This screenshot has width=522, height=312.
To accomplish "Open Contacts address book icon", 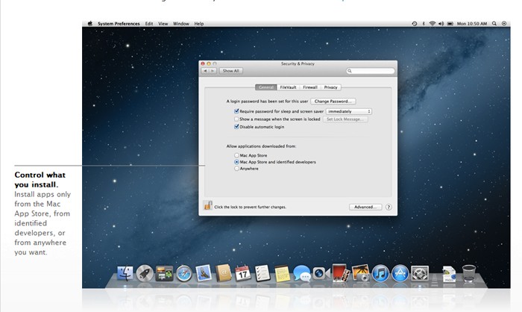I will click(x=224, y=273).
